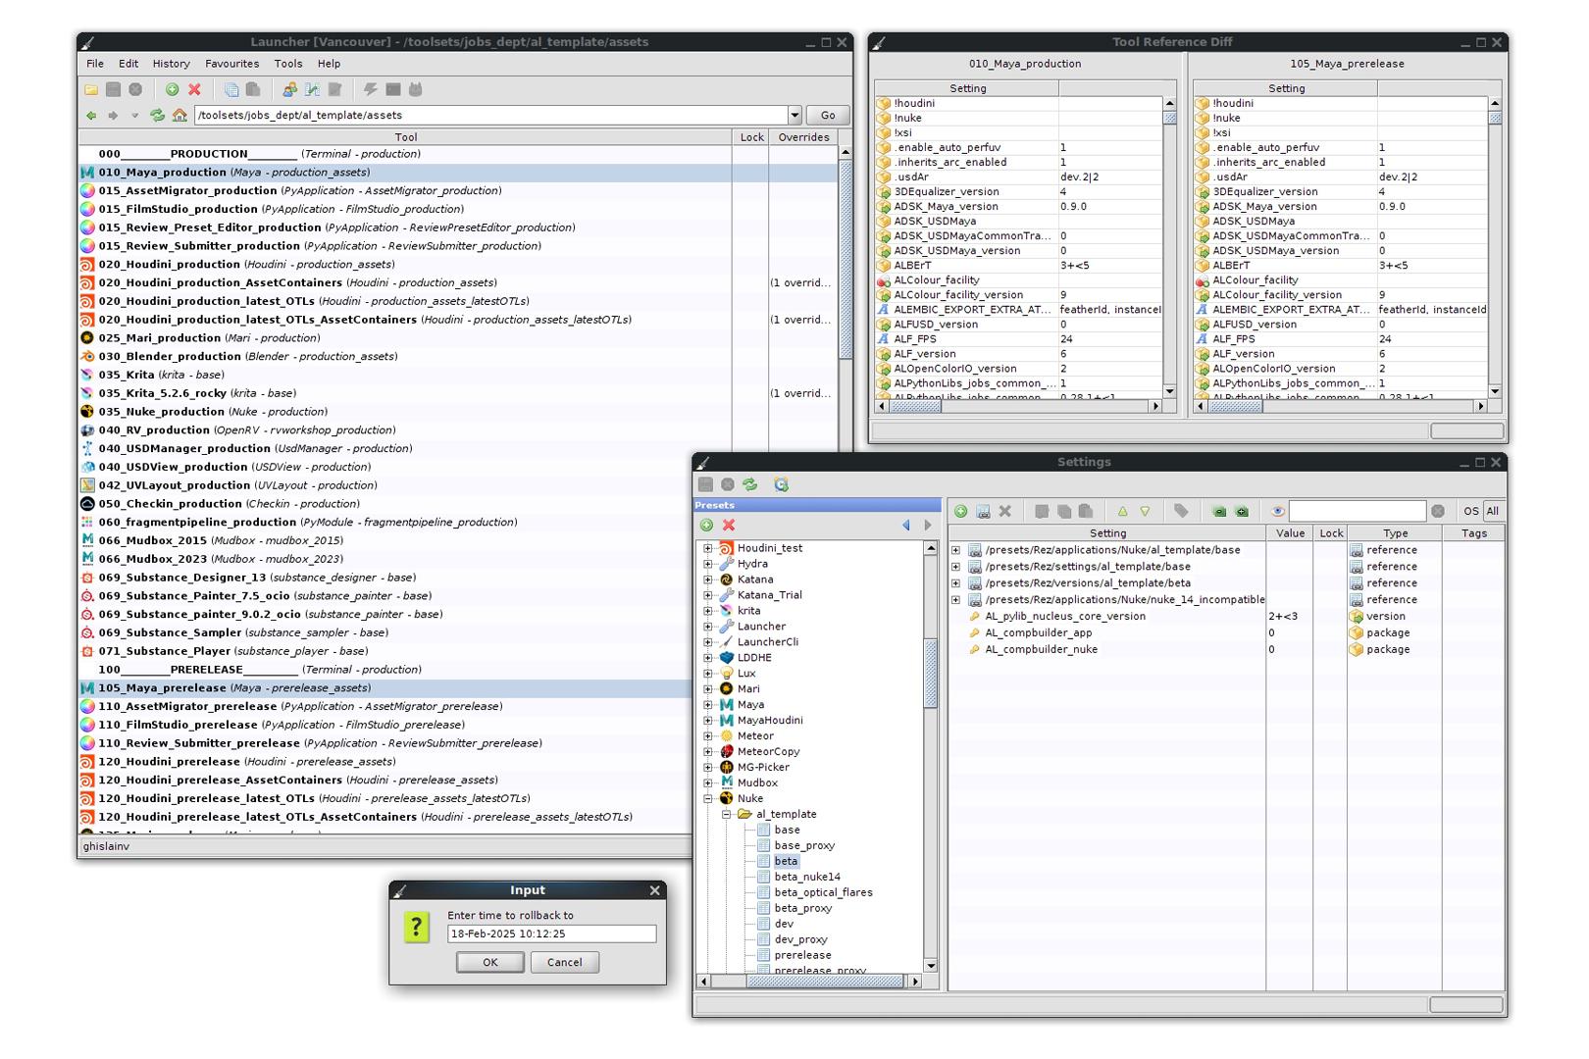Screen dimensions: 1589x1059
Task: Click the rollback time input field
Action: pos(551,934)
